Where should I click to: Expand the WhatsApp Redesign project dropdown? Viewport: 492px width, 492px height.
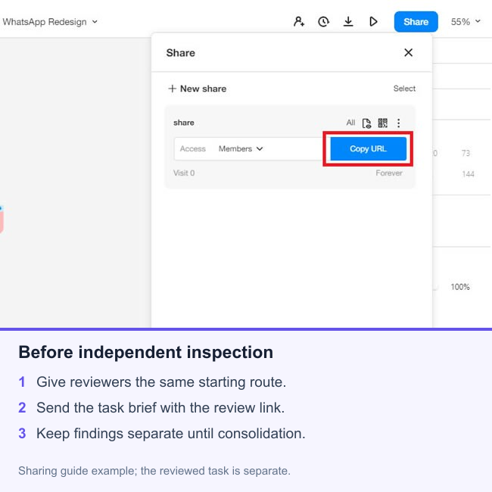click(50, 22)
